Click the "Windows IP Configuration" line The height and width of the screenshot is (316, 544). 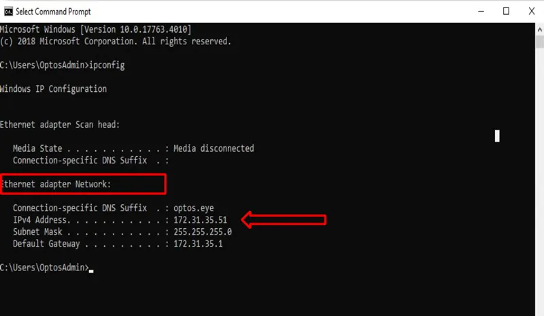pos(53,89)
